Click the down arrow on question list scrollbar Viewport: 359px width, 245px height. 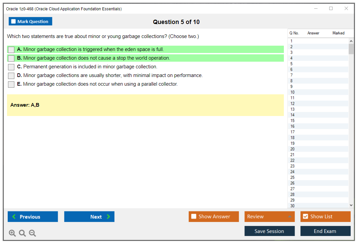coord(351,205)
